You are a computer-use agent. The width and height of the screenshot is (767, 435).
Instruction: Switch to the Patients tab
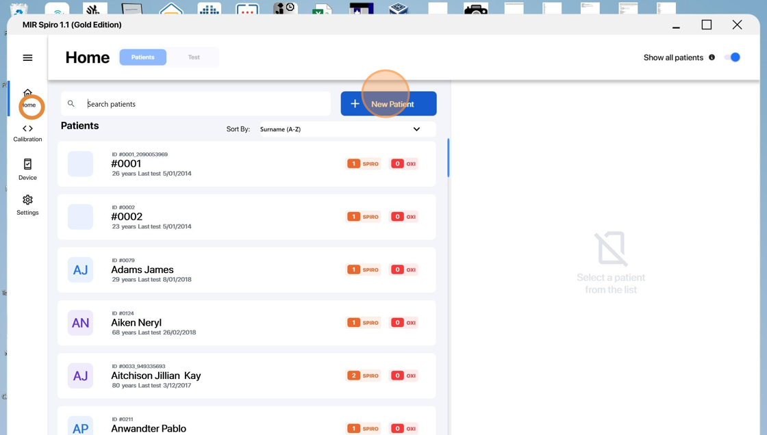pos(143,57)
